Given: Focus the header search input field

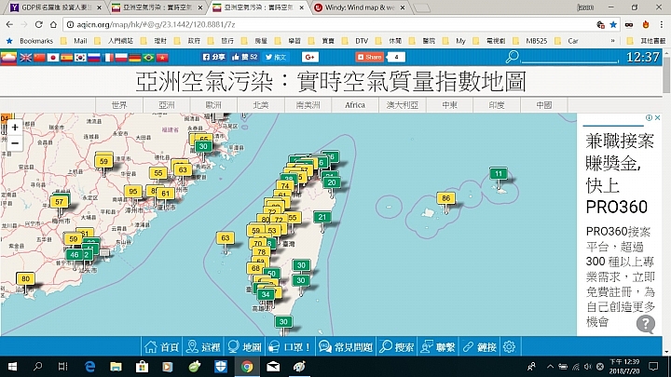Looking at the screenshot, I should click(x=569, y=57).
